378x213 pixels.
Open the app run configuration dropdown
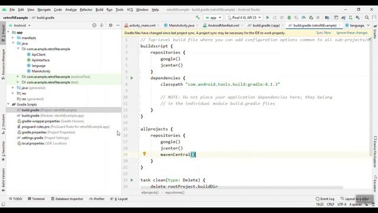[x=213, y=18]
